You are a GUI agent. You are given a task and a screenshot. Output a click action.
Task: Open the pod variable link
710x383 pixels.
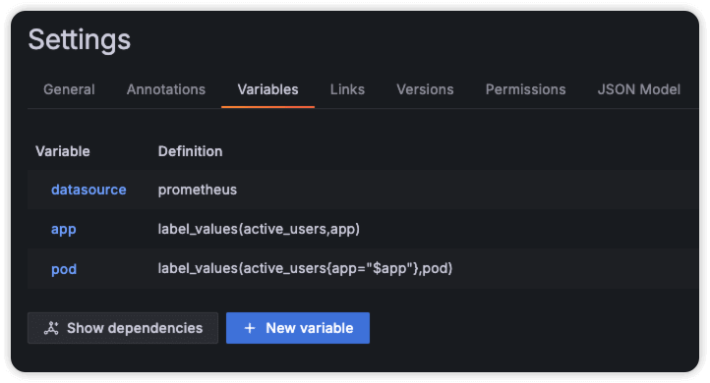point(64,269)
